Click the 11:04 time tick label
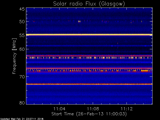 pyautogui.click(x=59, y=109)
